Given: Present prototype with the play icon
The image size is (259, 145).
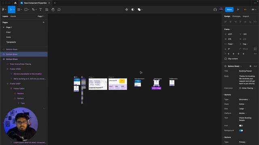Looking at the screenshot, I should coord(238,10).
